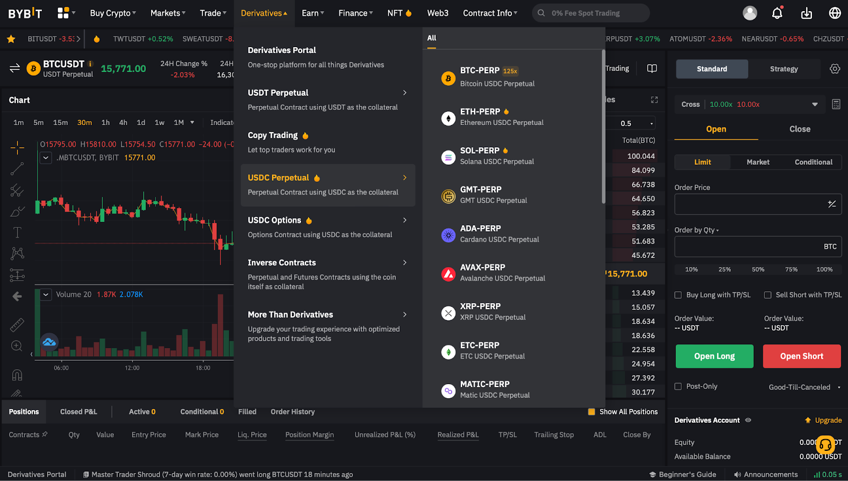Switch to the Strategy tab
Viewport: 848px width, 481px height.
[x=783, y=69]
